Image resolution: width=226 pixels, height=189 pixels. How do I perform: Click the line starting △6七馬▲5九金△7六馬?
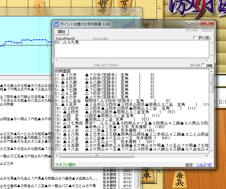coord(48,178)
